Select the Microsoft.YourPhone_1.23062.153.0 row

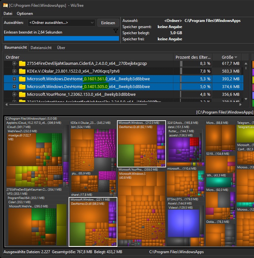[x=123, y=94]
